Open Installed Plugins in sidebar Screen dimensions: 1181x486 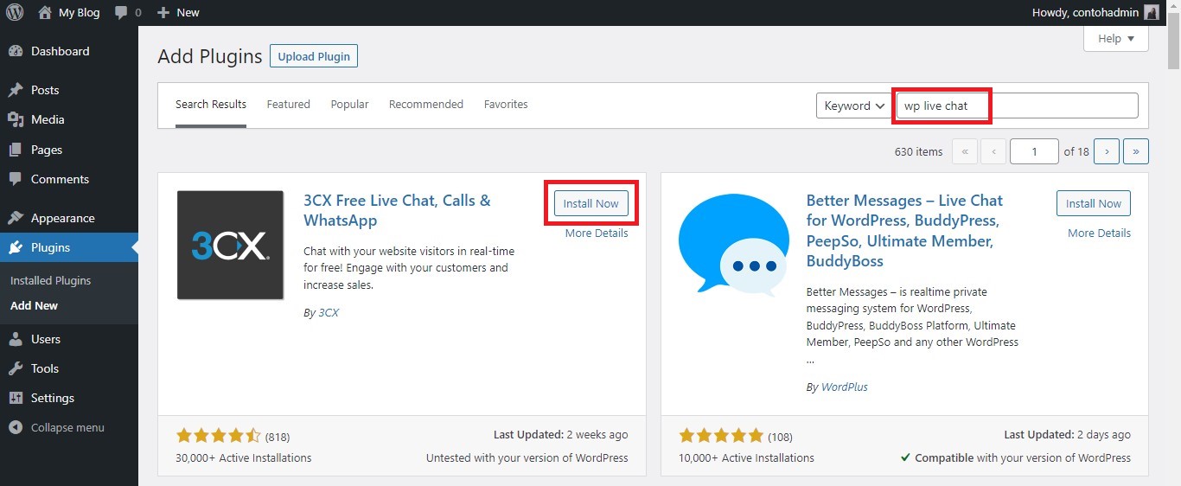(50, 280)
